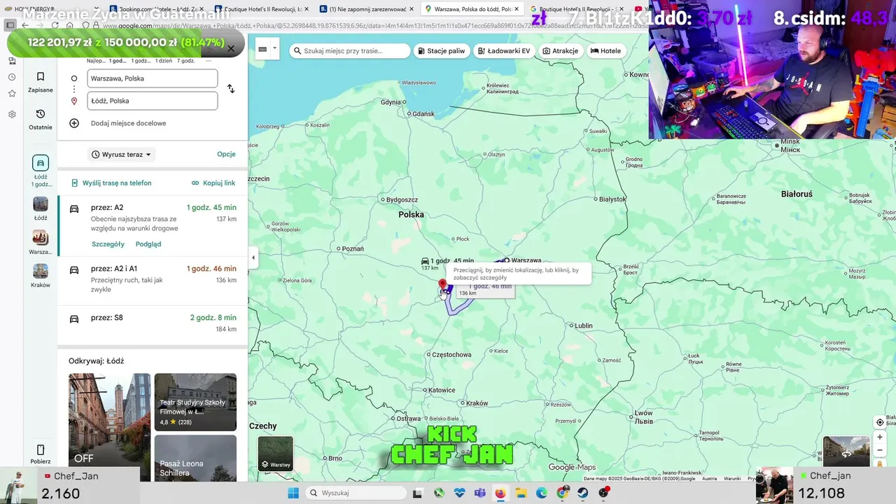Select the route via A2 i A1

tap(153, 281)
